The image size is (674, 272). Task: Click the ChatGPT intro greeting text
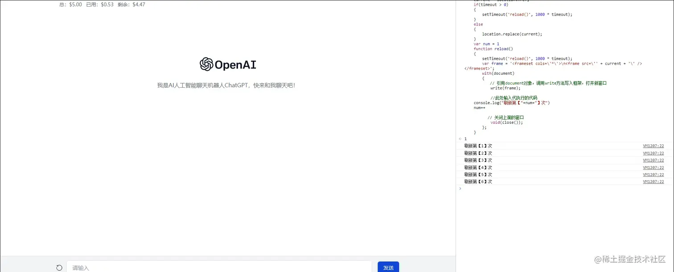(226, 85)
